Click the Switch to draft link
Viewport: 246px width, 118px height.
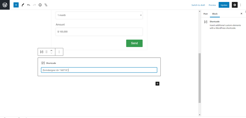point(198,5)
